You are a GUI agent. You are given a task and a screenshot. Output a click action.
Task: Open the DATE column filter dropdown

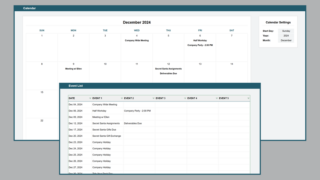90,98
